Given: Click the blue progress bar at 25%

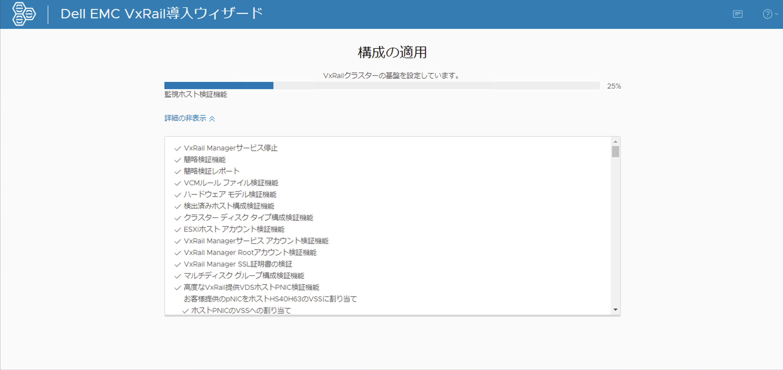Looking at the screenshot, I should pos(219,86).
